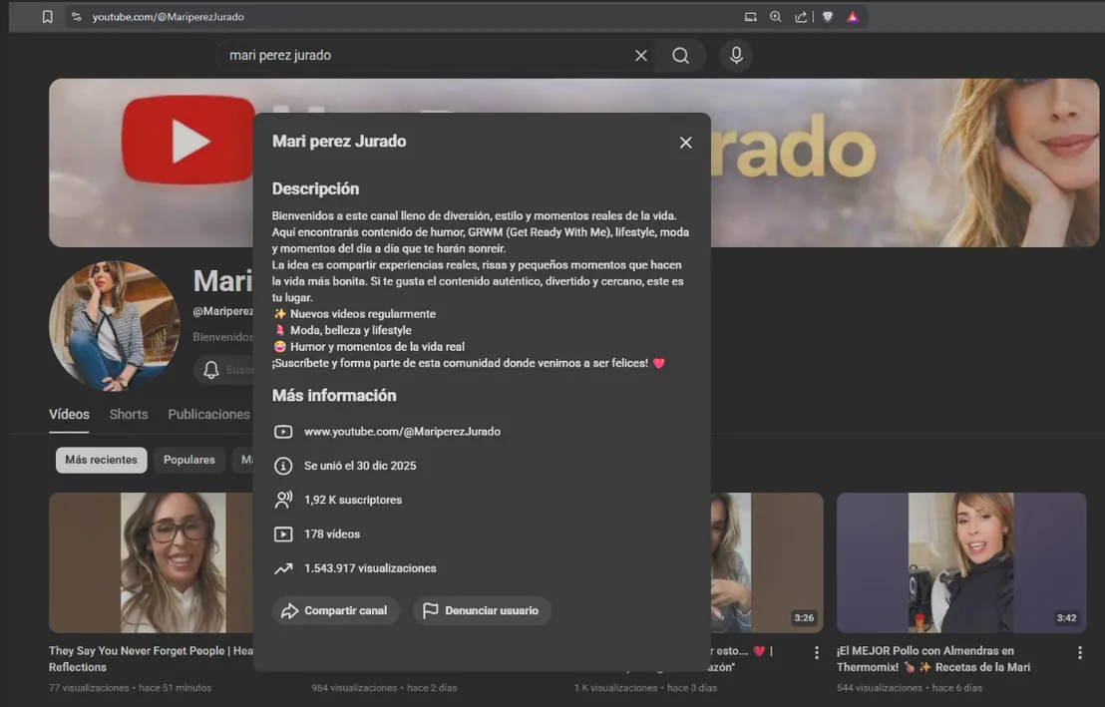Switch to the Publicaciones tab
1105x707 pixels.
pyautogui.click(x=208, y=415)
